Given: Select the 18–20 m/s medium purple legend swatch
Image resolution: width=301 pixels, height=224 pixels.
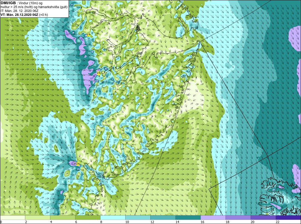Looking at the screenshot, I should [x=238, y=217].
